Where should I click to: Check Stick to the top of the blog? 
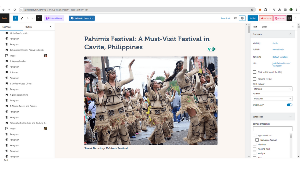click(x=254, y=72)
